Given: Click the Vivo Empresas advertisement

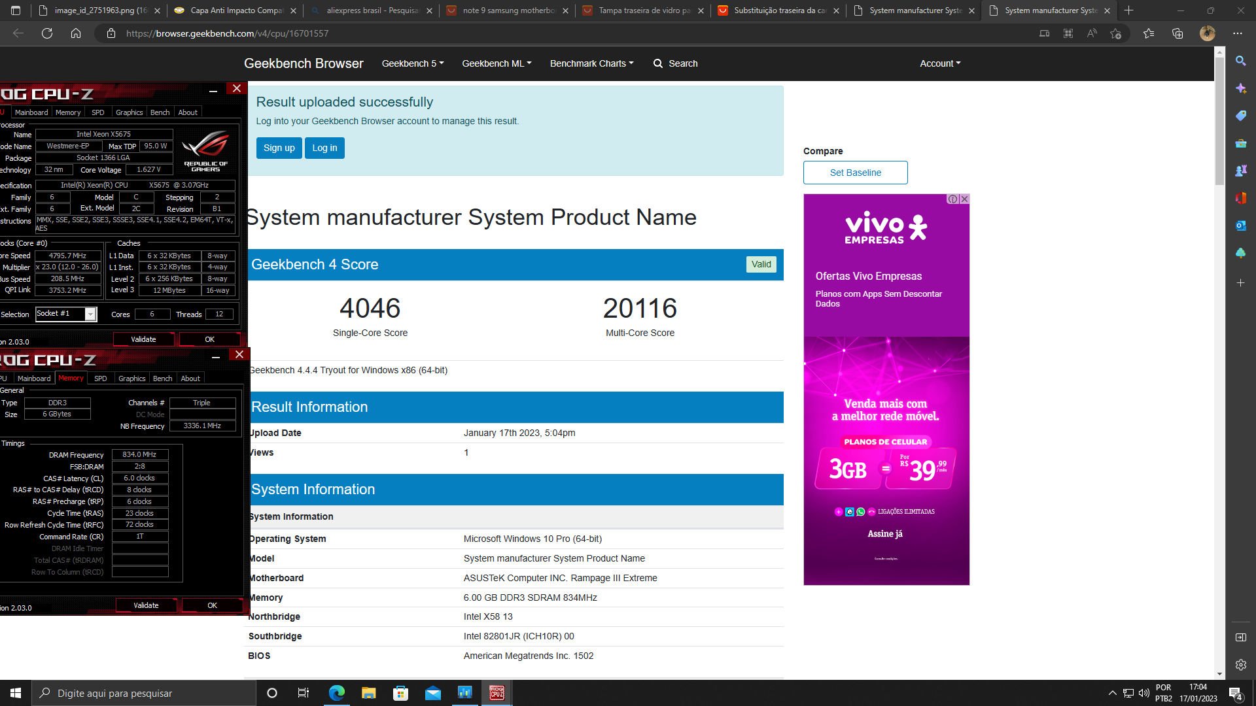Looking at the screenshot, I should pyautogui.click(x=886, y=390).
